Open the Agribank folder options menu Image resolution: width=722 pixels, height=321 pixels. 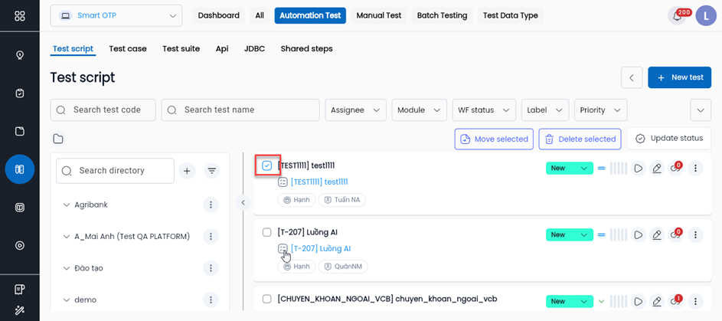pyautogui.click(x=211, y=205)
